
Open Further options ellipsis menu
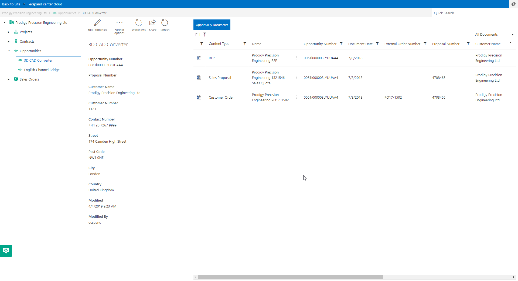(x=119, y=23)
